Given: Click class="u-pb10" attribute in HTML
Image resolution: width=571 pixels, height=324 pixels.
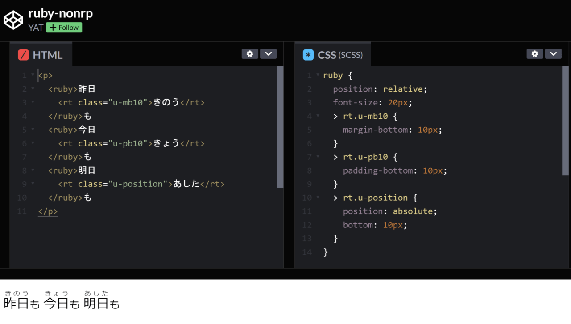Looking at the screenshot, I should point(113,143).
